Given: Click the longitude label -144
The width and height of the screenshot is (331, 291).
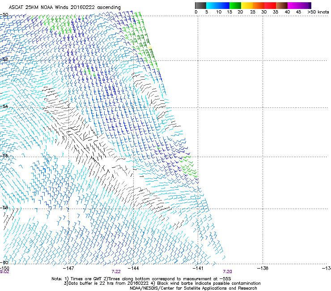Looking at the screenshot, I should (x=133, y=268).
